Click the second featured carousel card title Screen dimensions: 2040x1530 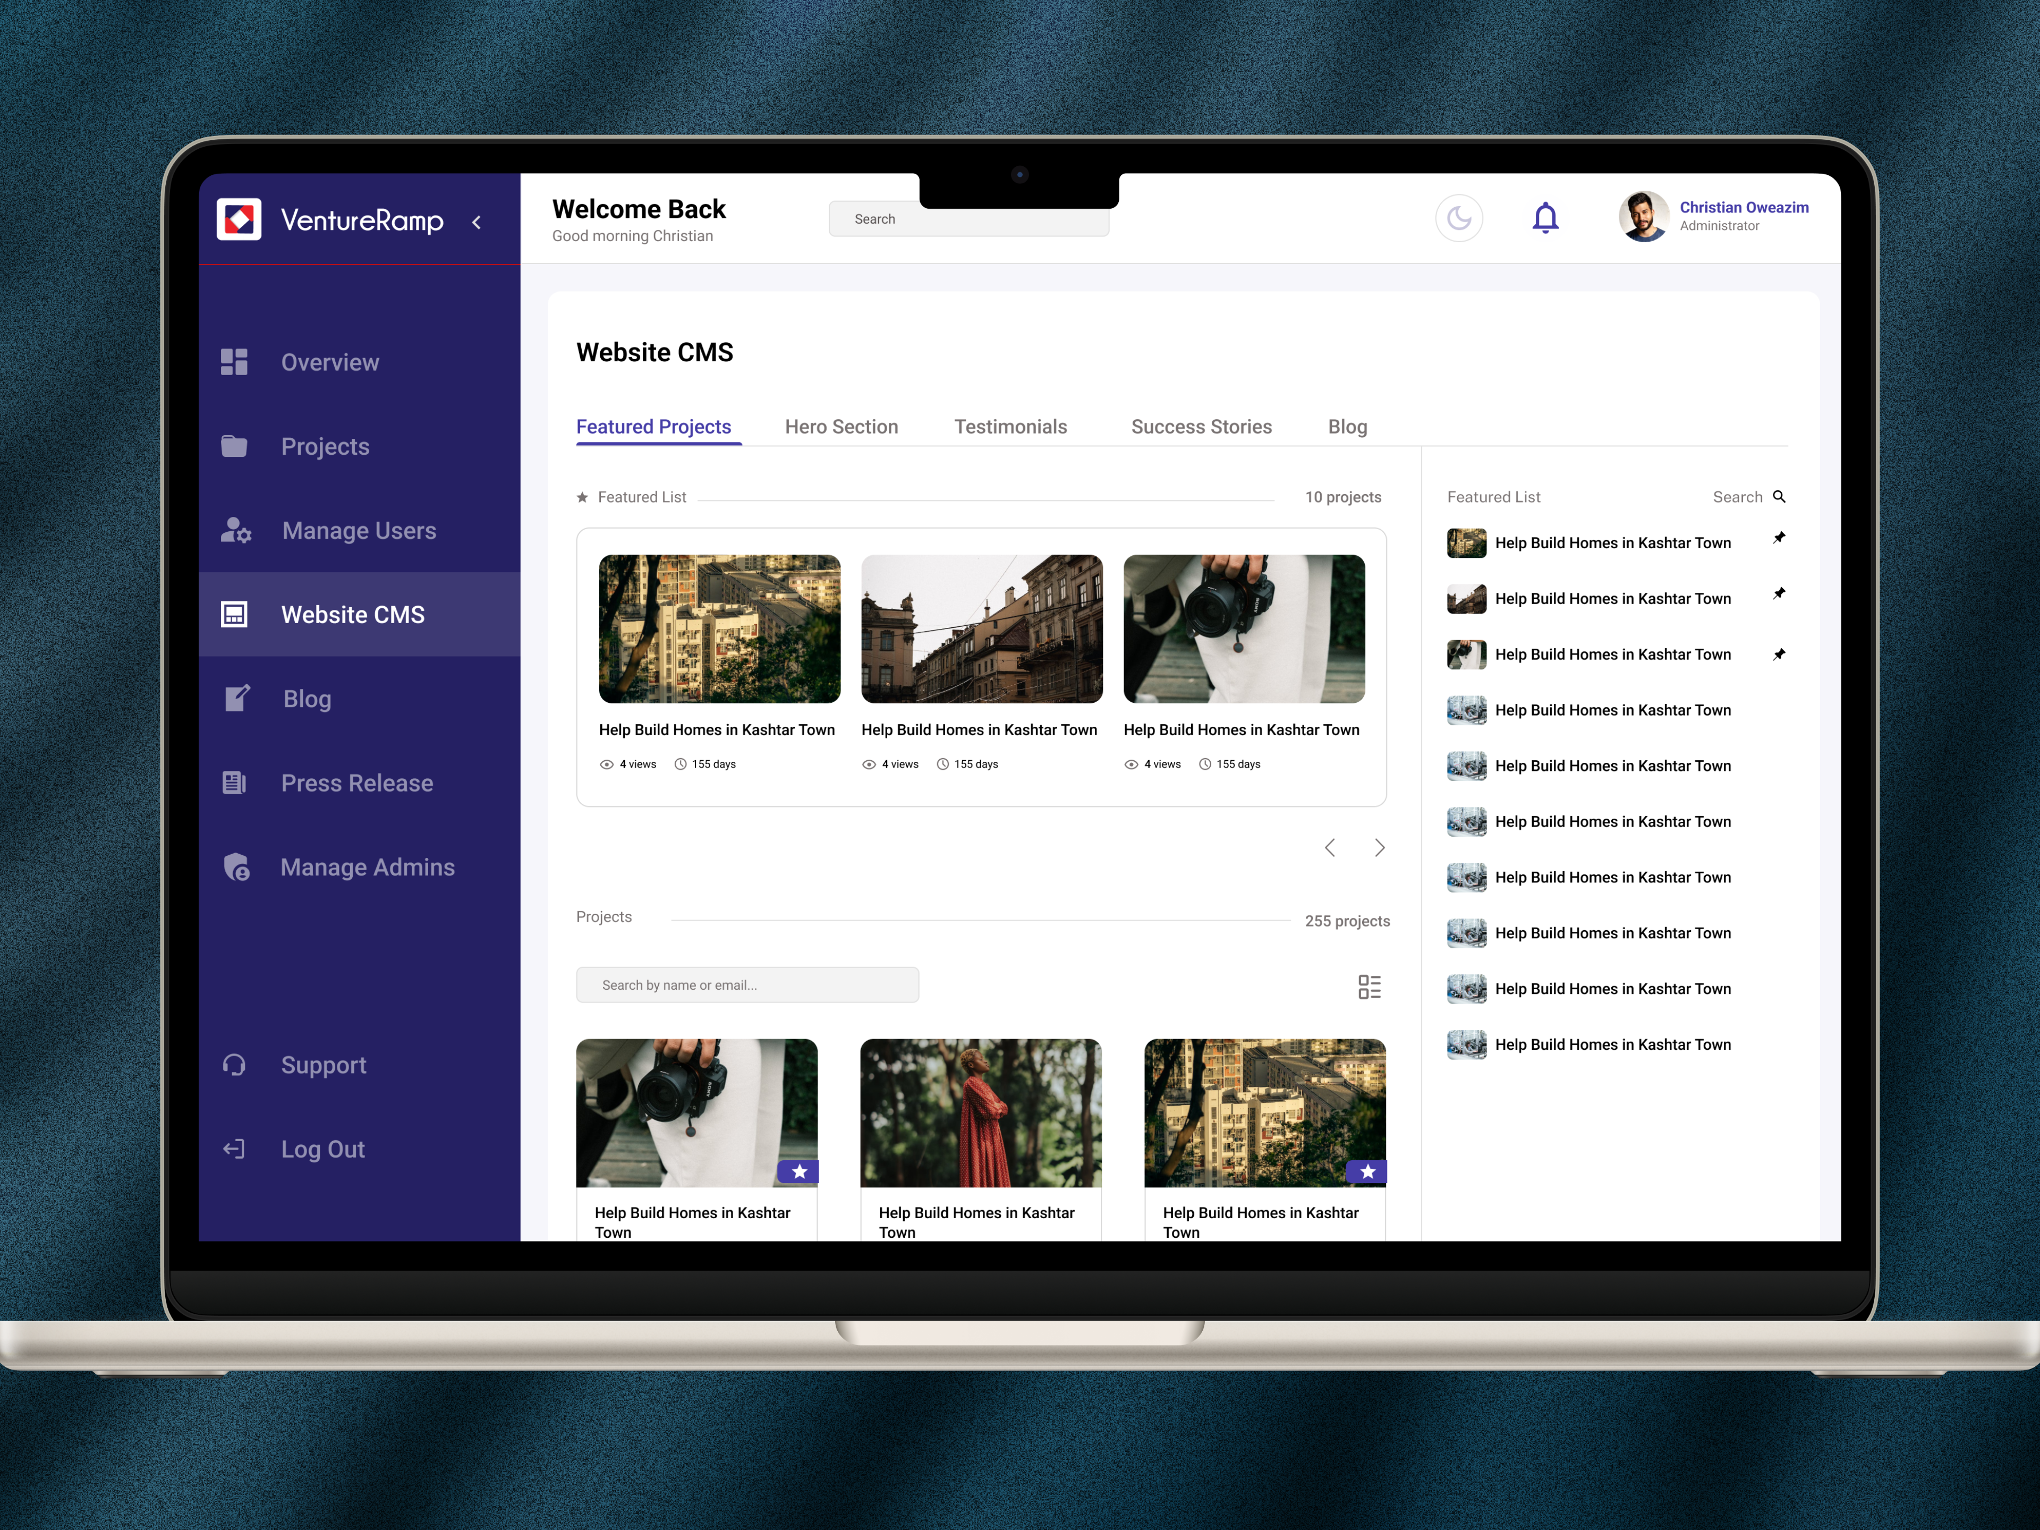[x=979, y=729]
